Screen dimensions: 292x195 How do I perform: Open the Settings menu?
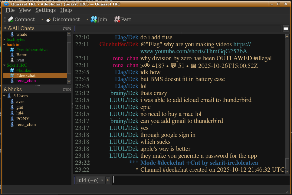click(x=46, y=10)
